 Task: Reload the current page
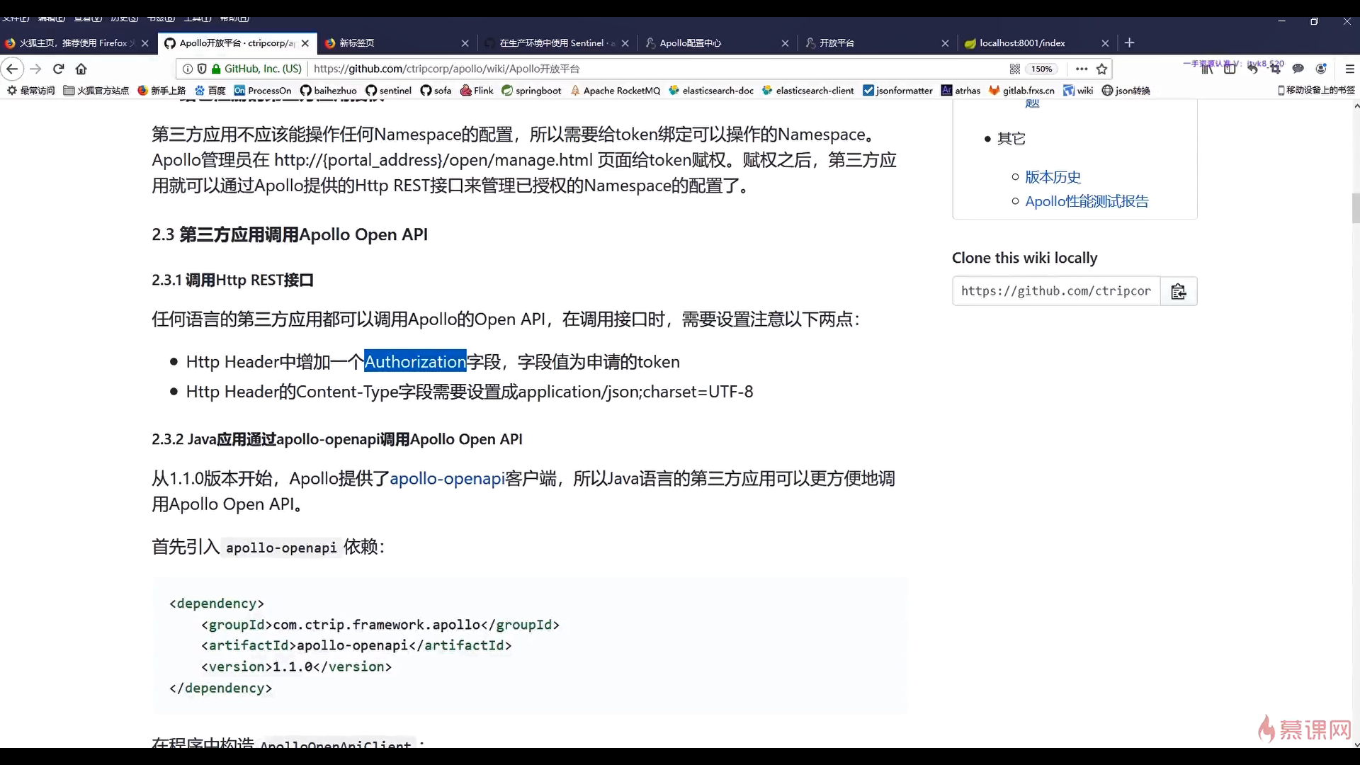coord(59,69)
